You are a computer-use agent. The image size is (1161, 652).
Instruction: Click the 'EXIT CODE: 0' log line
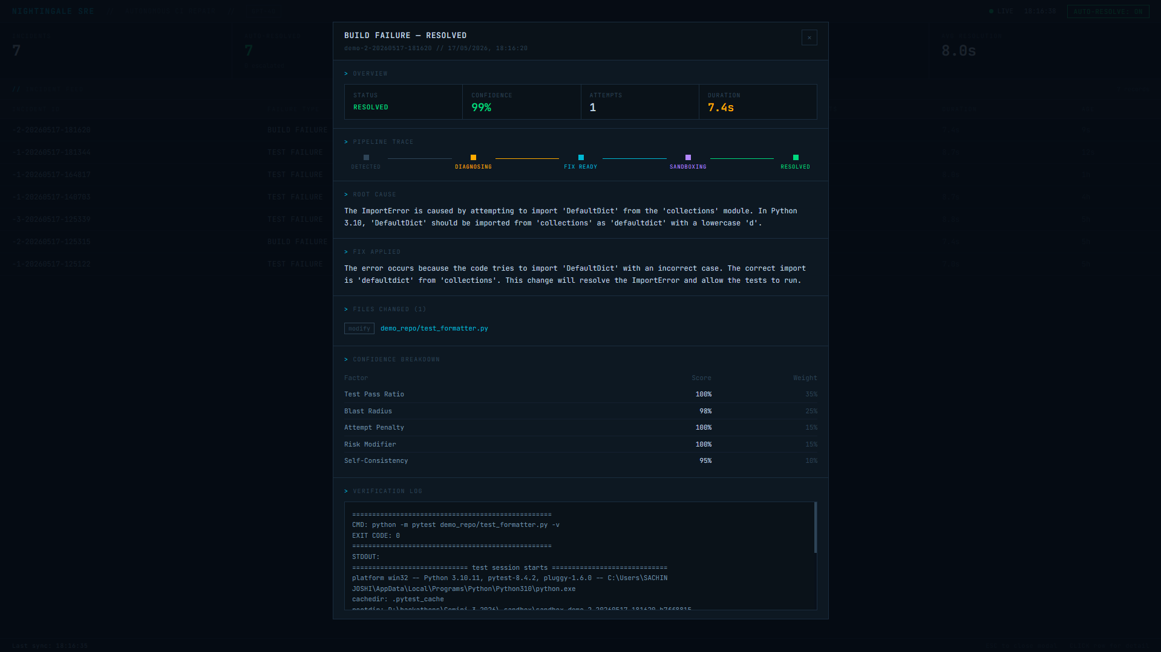tap(376, 536)
